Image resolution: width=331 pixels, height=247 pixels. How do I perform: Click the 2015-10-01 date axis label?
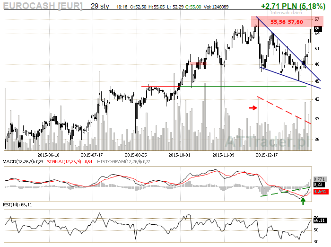(x=179, y=155)
